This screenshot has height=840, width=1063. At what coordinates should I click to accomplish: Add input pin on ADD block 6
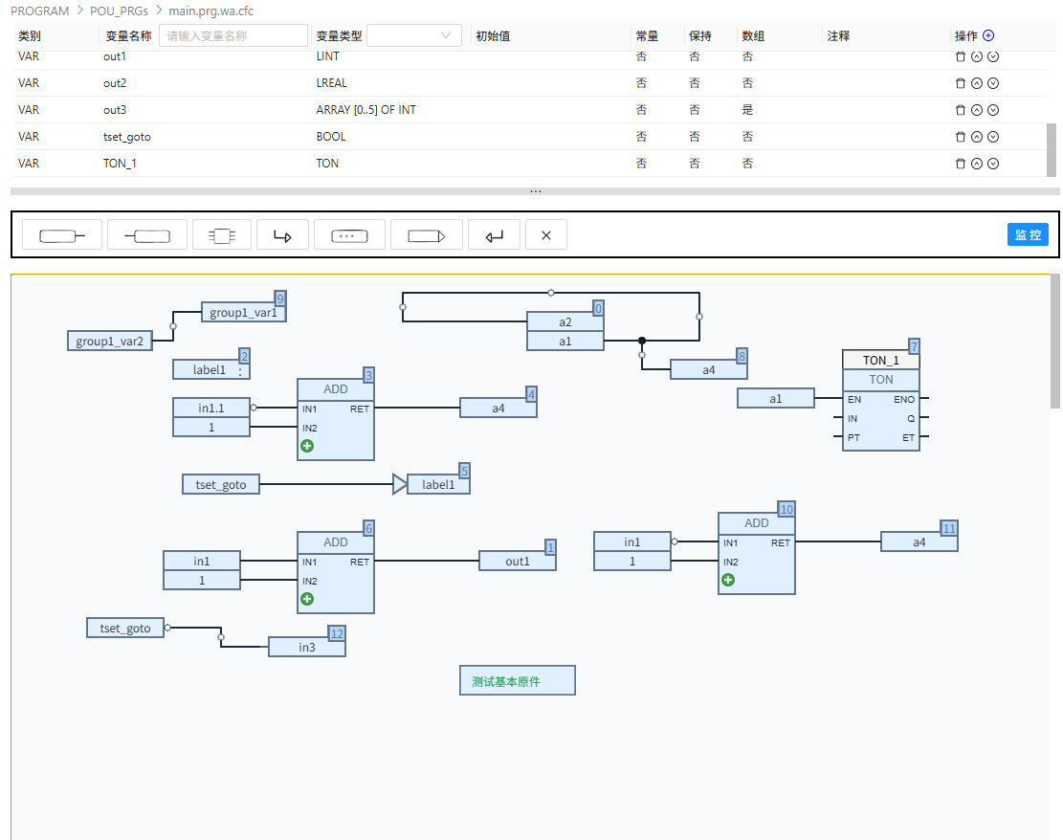click(x=307, y=599)
